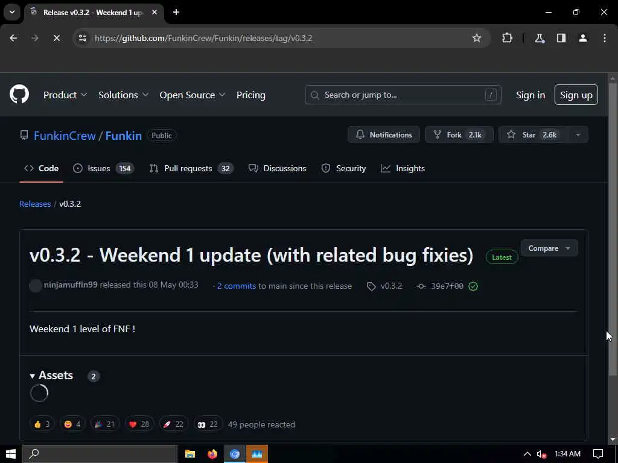
Task: Bookmark this page with the star icon
Action: click(x=477, y=38)
